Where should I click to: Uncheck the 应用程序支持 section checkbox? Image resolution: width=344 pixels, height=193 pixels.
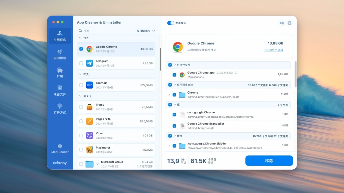170,85
